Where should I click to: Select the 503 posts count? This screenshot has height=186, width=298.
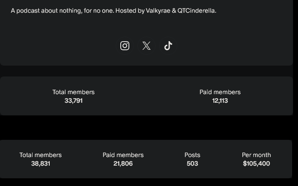coord(192,163)
